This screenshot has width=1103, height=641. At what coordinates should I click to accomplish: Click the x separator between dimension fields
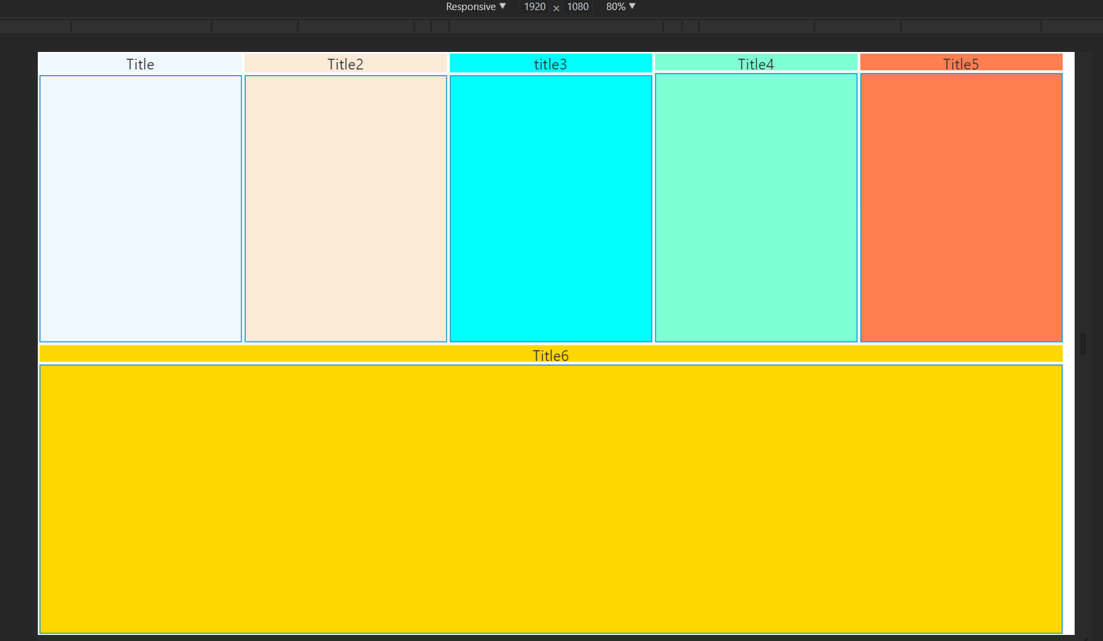[x=556, y=7]
